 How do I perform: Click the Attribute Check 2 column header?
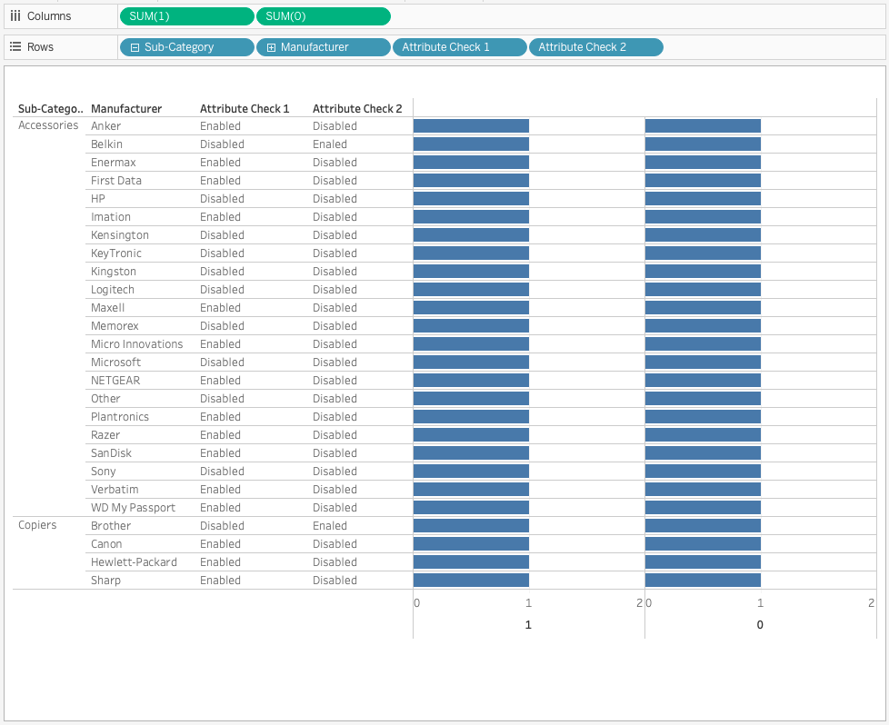357,109
